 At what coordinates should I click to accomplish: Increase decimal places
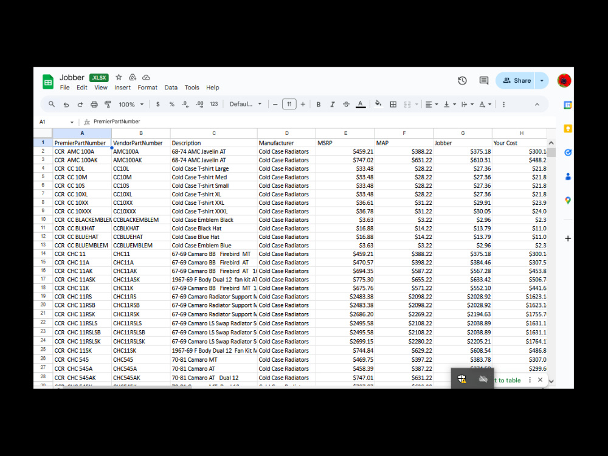tap(199, 105)
